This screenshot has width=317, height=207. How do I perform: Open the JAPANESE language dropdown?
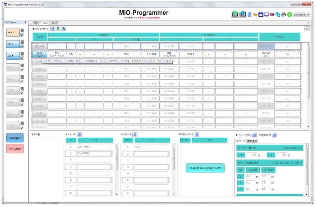point(301,15)
